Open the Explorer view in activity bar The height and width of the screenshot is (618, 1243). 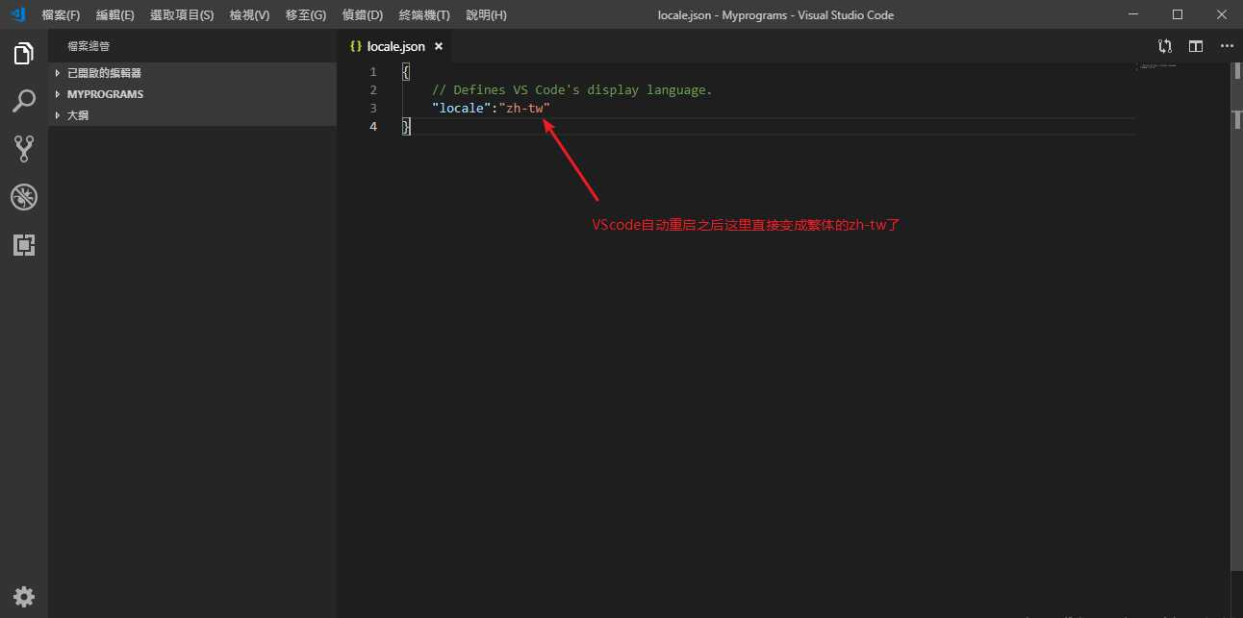coord(24,53)
